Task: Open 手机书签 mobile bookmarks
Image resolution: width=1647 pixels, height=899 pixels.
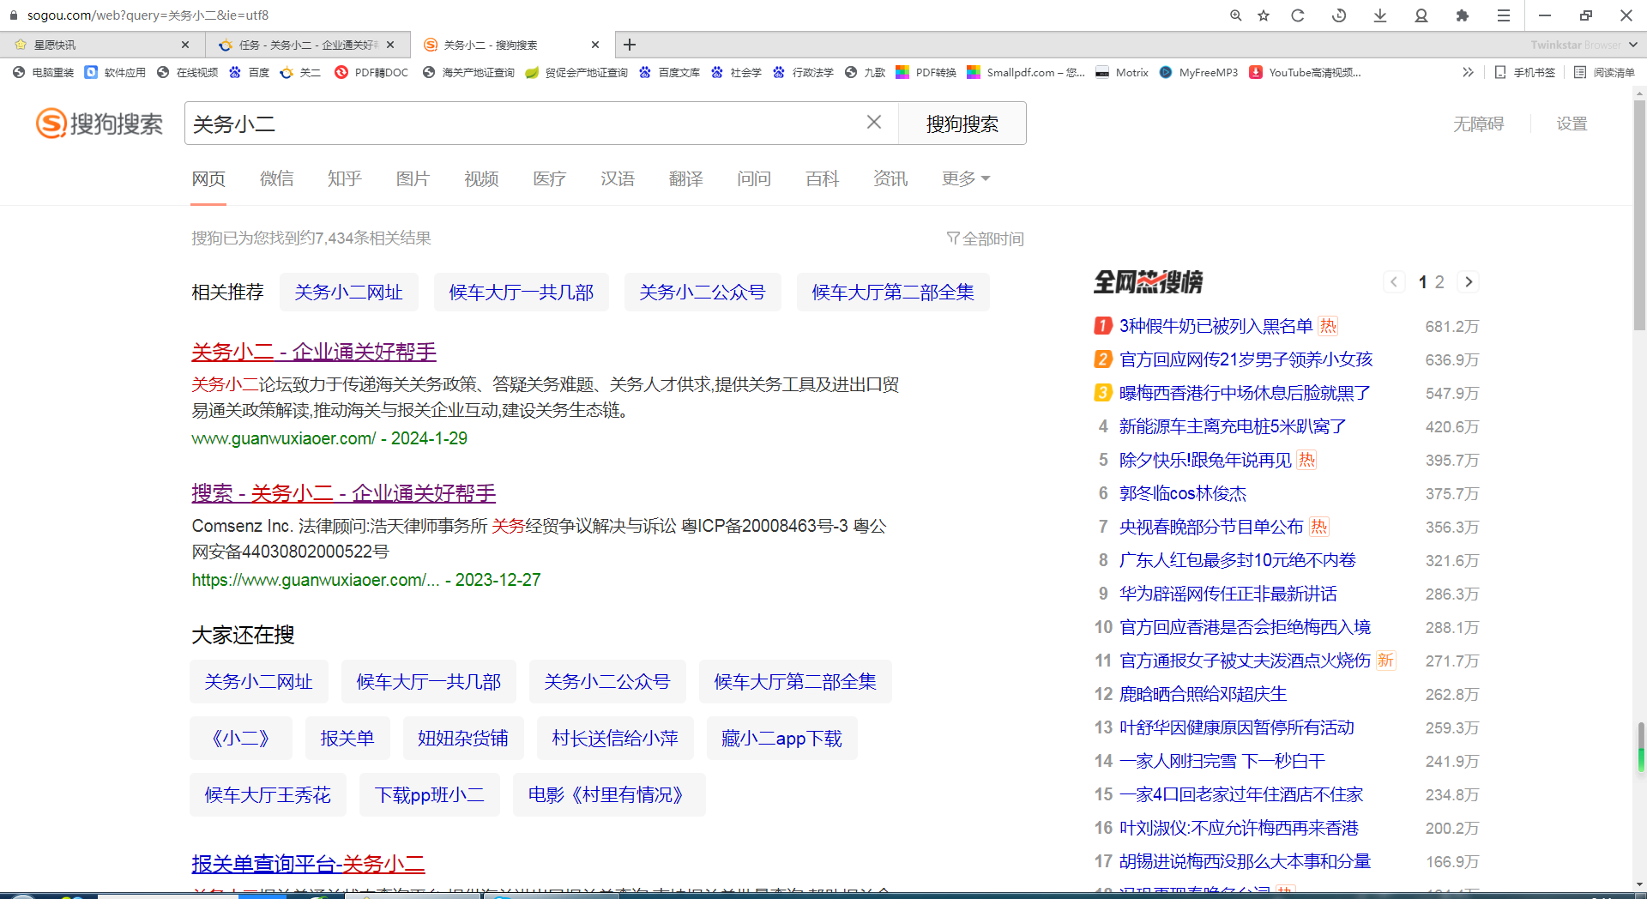Action: tap(1525, 73)
